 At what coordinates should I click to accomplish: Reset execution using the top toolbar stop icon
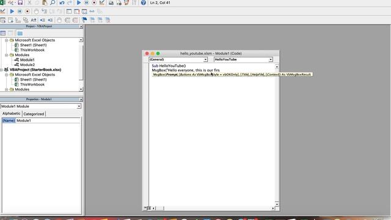coord(94,2)
